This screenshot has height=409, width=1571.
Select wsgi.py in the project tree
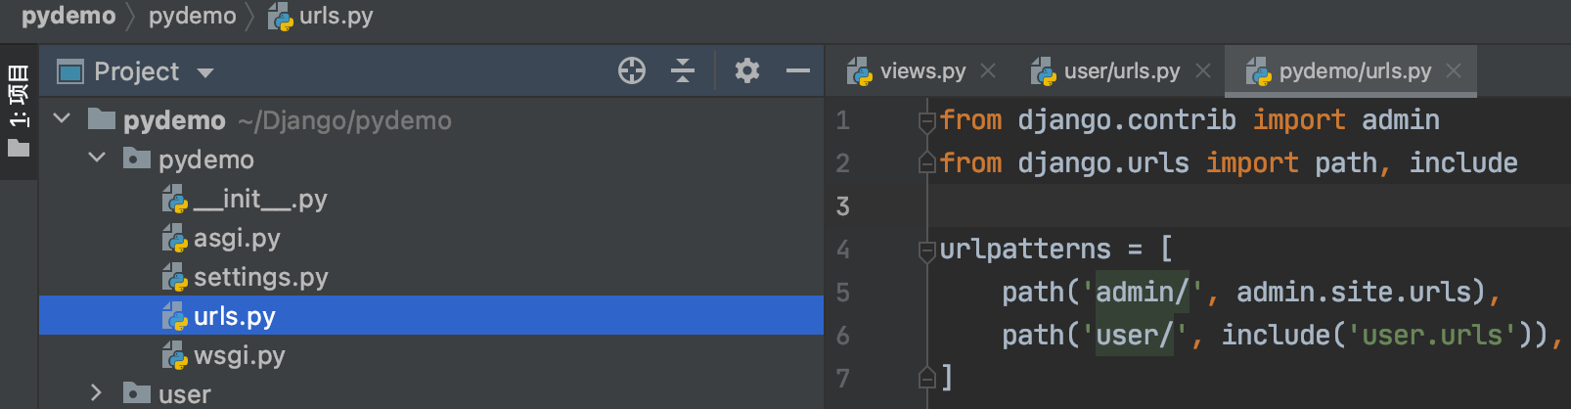[239, 355]
